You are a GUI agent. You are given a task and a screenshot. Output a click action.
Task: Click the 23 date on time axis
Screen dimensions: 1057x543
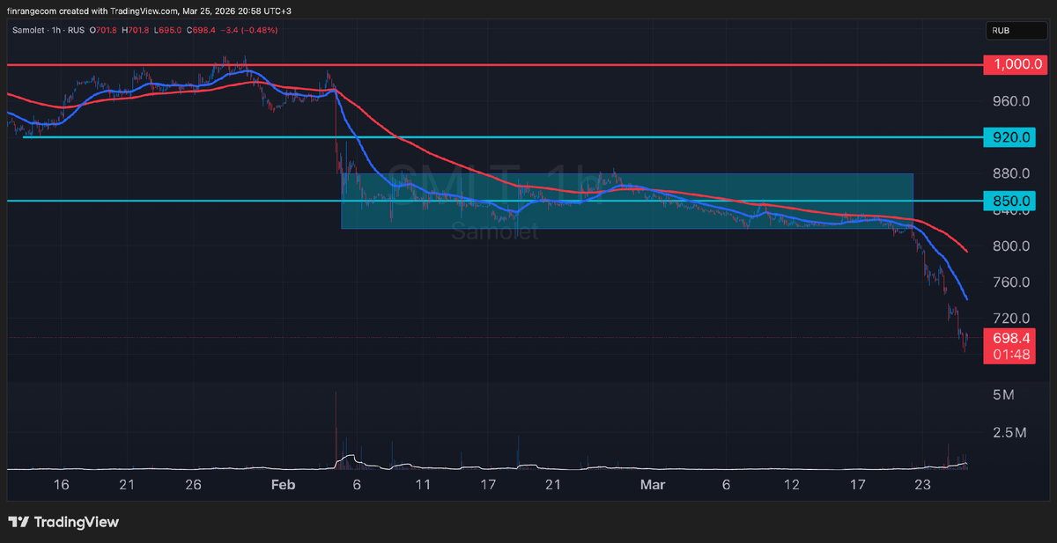[923, 485]
